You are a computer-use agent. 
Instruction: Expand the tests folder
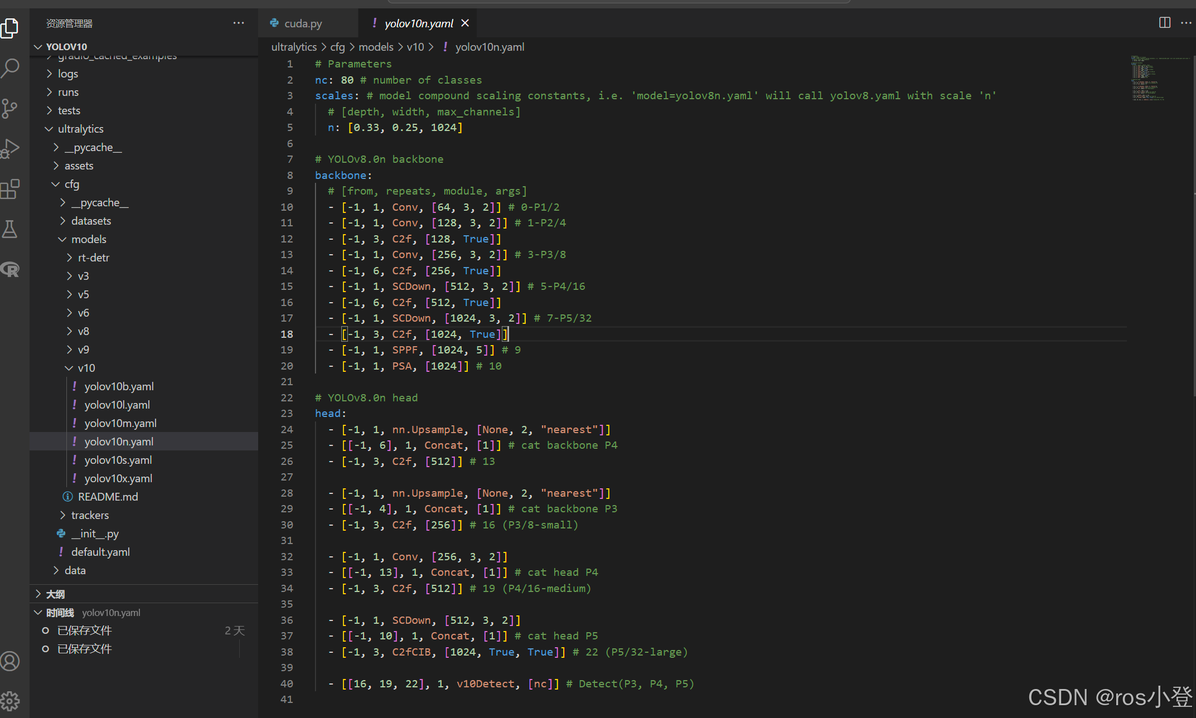pos(144,110)
